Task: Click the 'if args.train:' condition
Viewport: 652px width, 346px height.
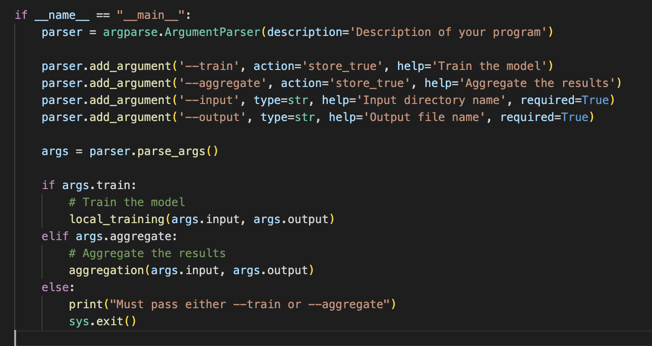Action: [89, 185]
